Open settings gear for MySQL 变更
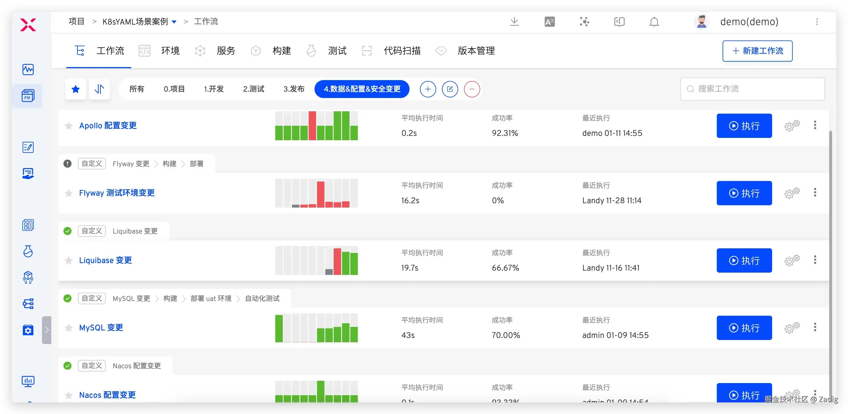This screenshot has height=414, width=848. click(792, 328)
